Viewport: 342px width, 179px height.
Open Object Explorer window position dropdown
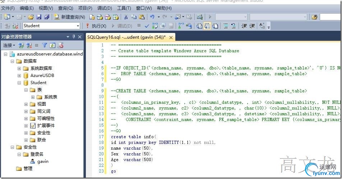click(68, 37)
